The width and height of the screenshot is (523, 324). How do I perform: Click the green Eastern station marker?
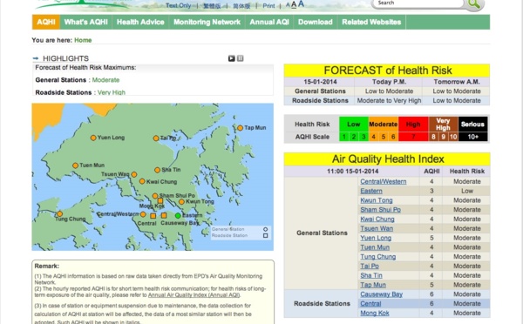point(178,216)
